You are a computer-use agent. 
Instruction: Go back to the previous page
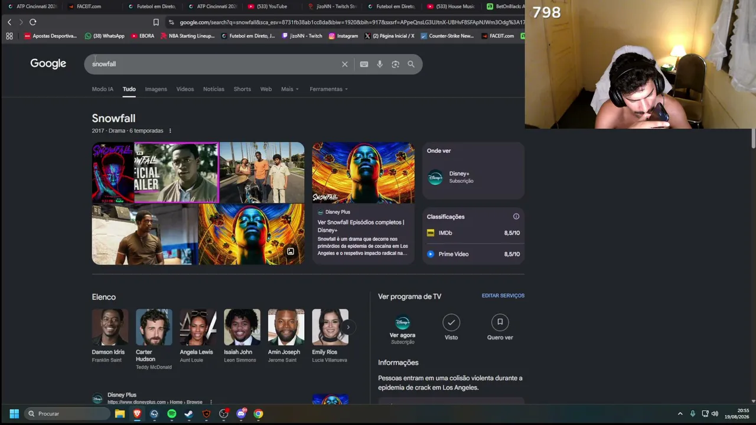click(x=9, y=22)
